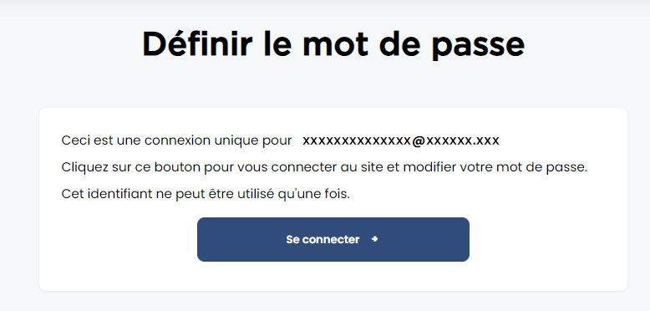Screen dimensions: 650x311
Task: Click the '.xxx' domain ending of email
Action: [486, 141]
